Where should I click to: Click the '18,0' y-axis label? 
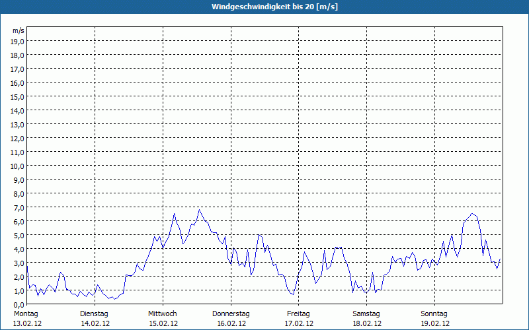(x=18, y=55)
